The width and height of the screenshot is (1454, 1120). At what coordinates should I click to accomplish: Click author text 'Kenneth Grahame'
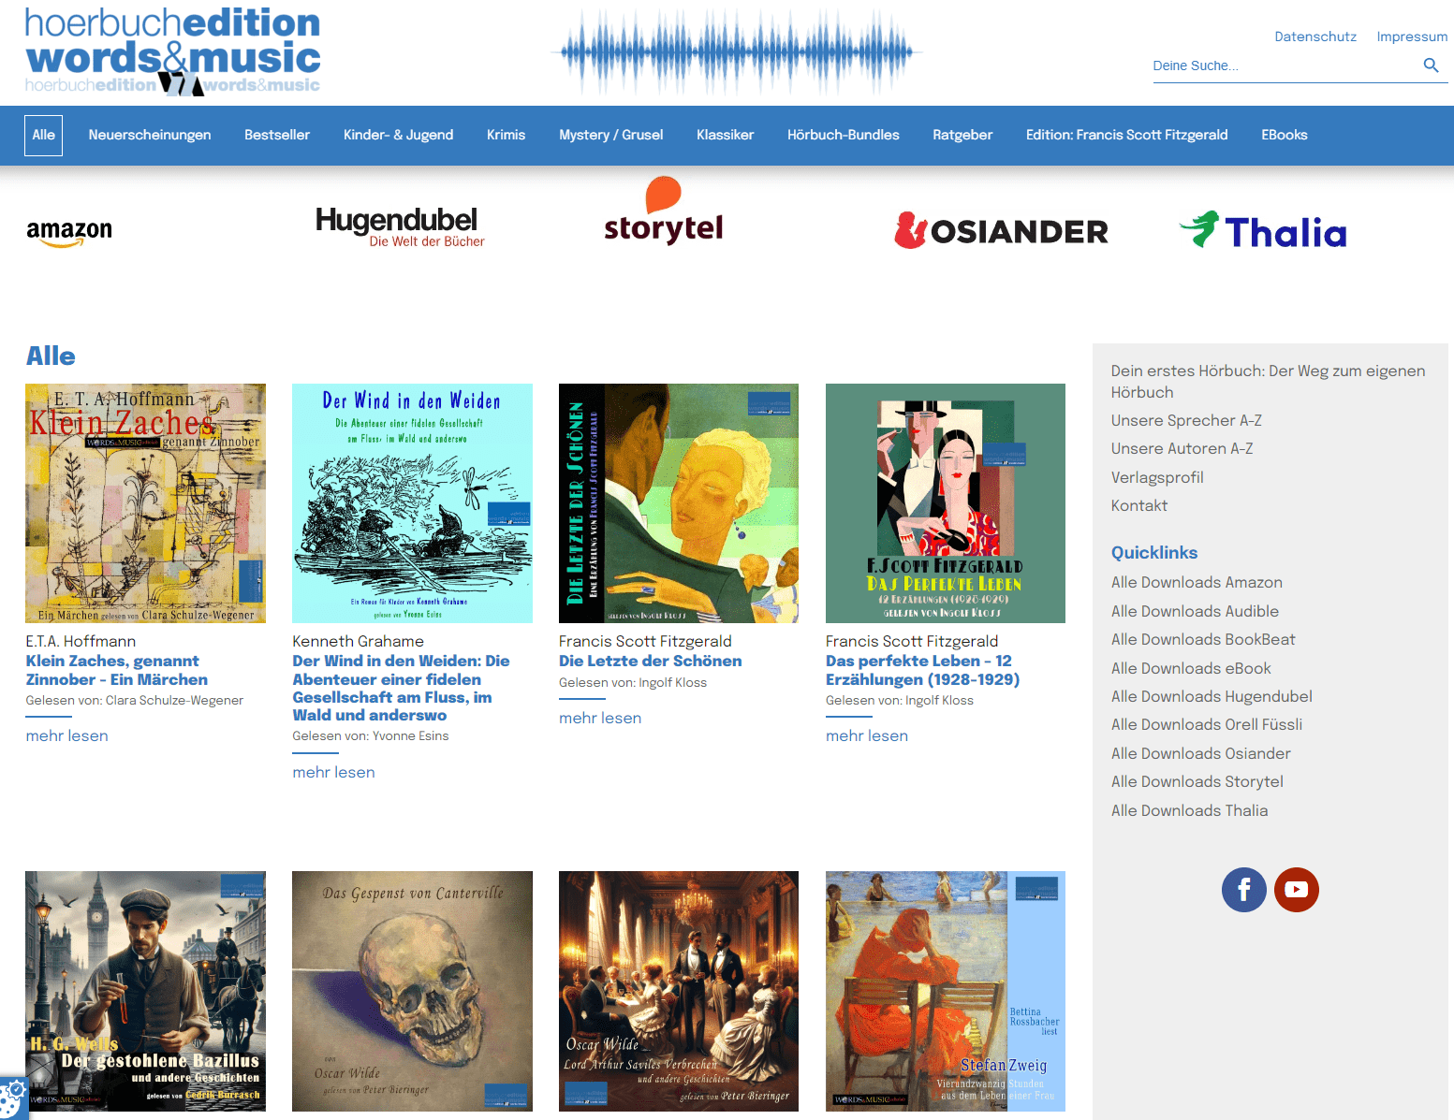(358, 641)
